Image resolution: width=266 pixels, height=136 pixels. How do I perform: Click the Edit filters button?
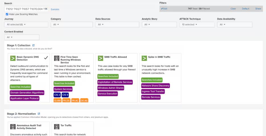[164, 9]
